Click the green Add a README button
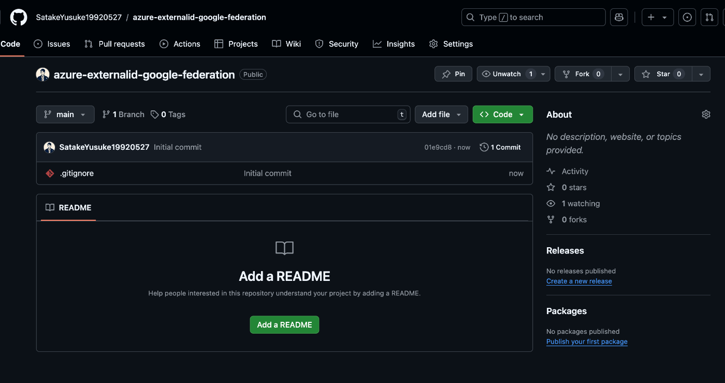This screenshot has height=383, width=725. (x=284, y=325)
